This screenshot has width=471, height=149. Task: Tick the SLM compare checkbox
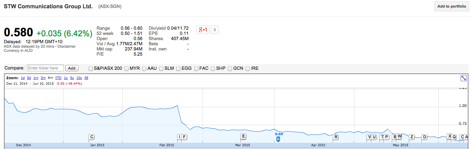(x=161, y=68)
